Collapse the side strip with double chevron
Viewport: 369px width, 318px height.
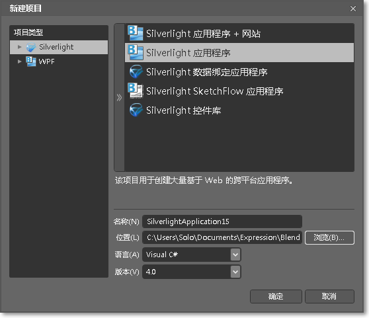coord(119,97)
